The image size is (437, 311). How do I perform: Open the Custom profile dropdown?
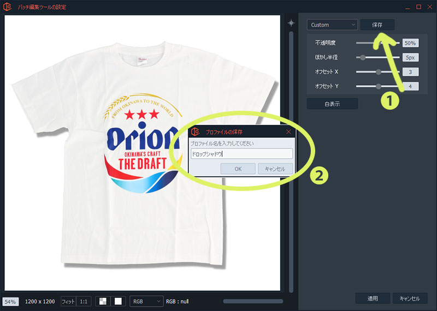(332, 25)
